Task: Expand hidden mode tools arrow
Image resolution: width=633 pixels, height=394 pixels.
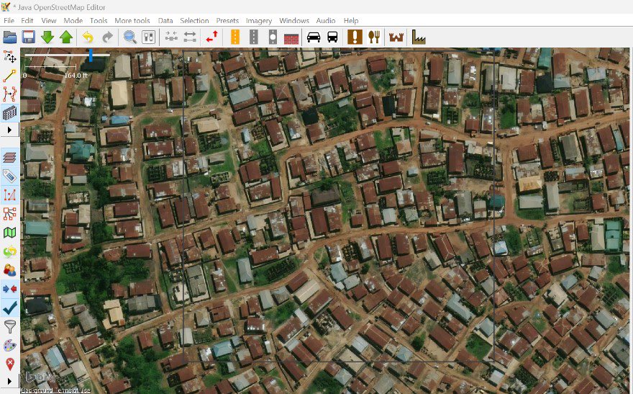Action: (9, 130)
